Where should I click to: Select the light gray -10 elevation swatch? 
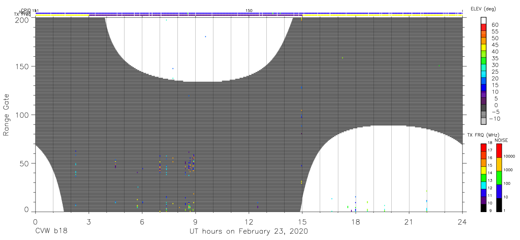[484, 121]
